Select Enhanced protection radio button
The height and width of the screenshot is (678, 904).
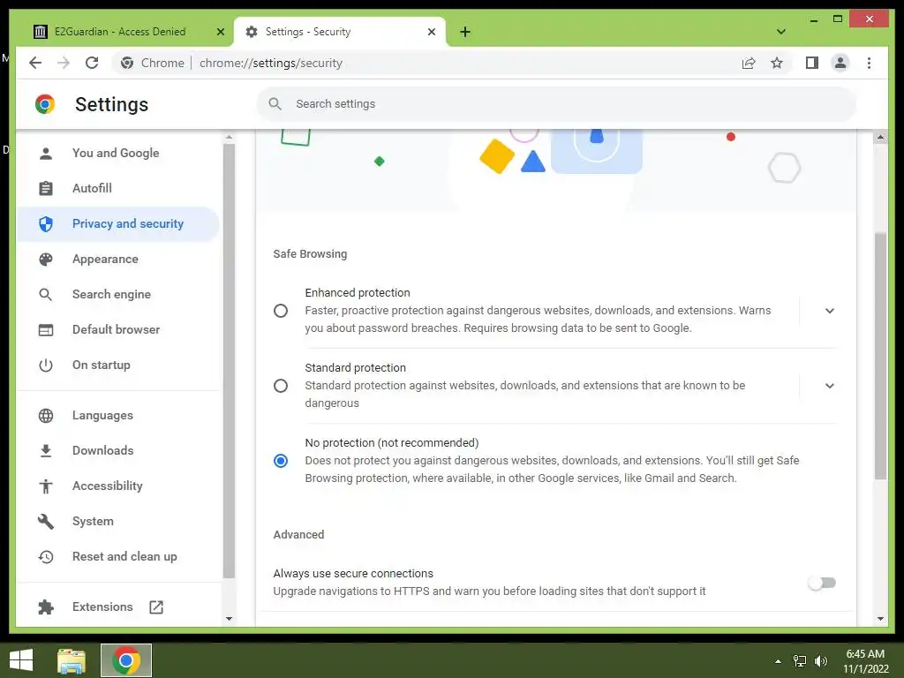click(x=281, y=311)
